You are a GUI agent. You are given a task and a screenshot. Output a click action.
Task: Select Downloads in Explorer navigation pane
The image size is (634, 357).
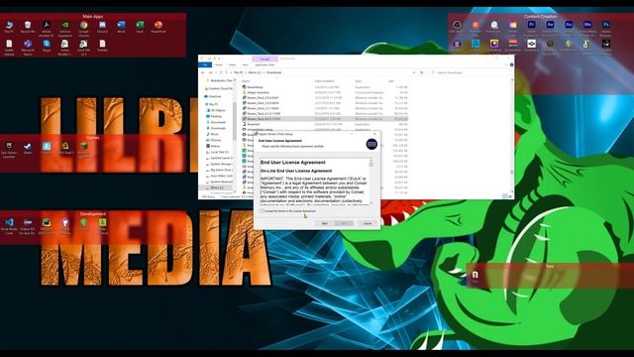click(x=218, y=128)
